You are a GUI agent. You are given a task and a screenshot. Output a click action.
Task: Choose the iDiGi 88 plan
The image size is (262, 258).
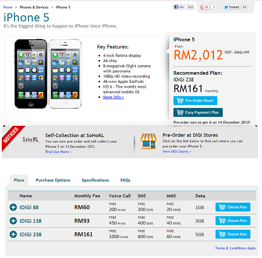tap(233, 207)
